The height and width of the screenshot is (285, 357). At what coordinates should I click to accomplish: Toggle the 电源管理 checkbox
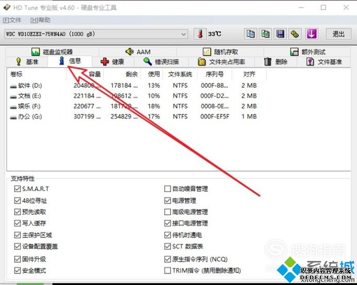(168, 200)
